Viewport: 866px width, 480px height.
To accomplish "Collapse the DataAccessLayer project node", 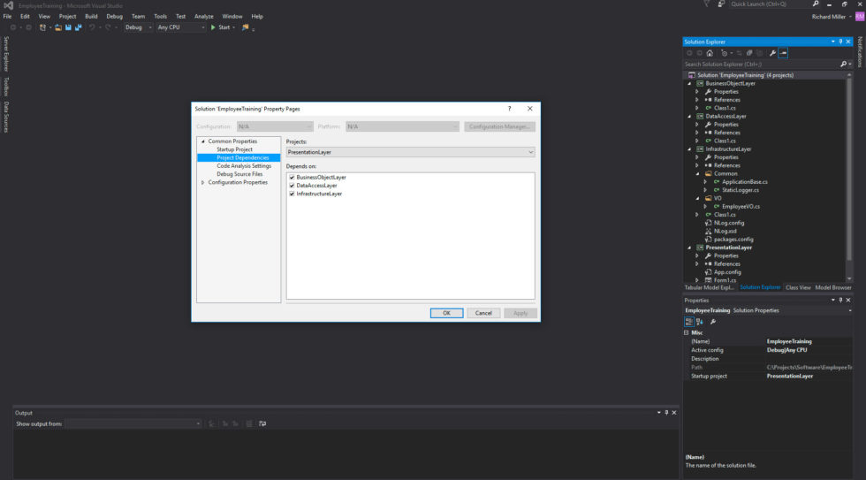I will (x=689, y=117).
